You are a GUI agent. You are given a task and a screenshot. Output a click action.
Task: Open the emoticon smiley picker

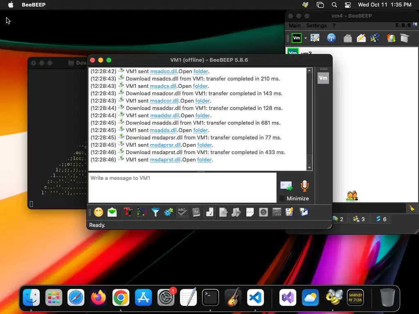tap(98, 212)
